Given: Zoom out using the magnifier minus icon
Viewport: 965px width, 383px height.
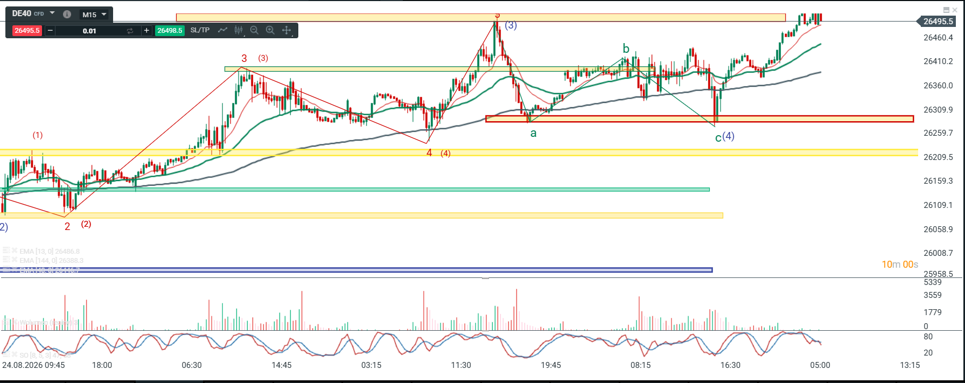Looking at the screenshot, I should coord(254,30).
